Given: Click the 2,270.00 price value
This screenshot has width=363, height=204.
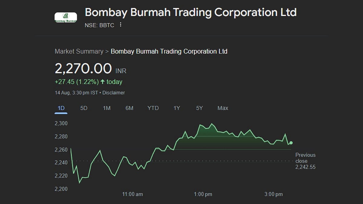Looking at the screenshot, I should point(83,69).
